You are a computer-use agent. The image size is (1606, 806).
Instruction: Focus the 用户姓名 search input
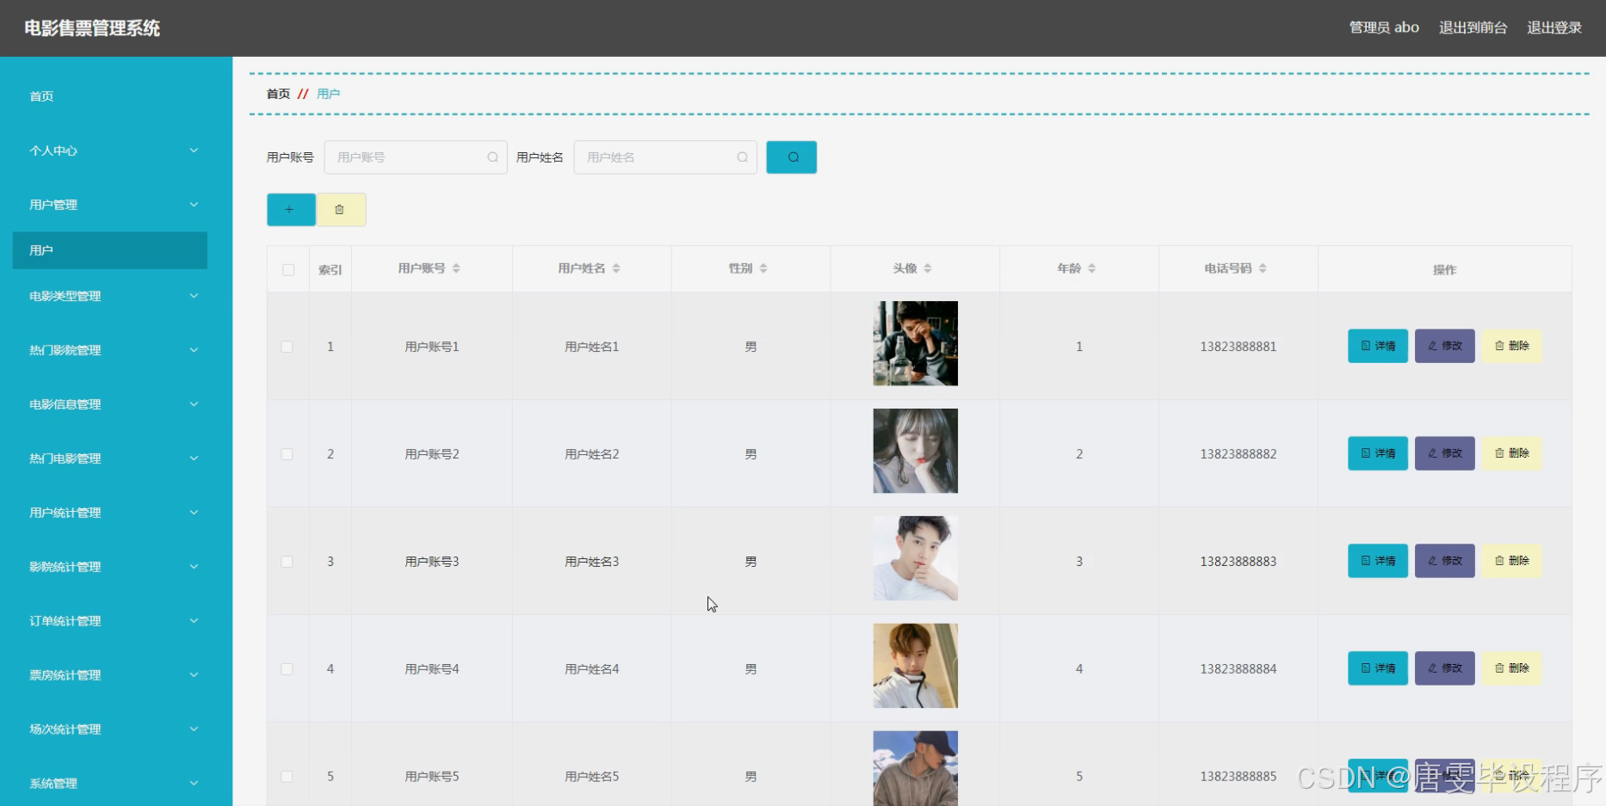[665, 157]
